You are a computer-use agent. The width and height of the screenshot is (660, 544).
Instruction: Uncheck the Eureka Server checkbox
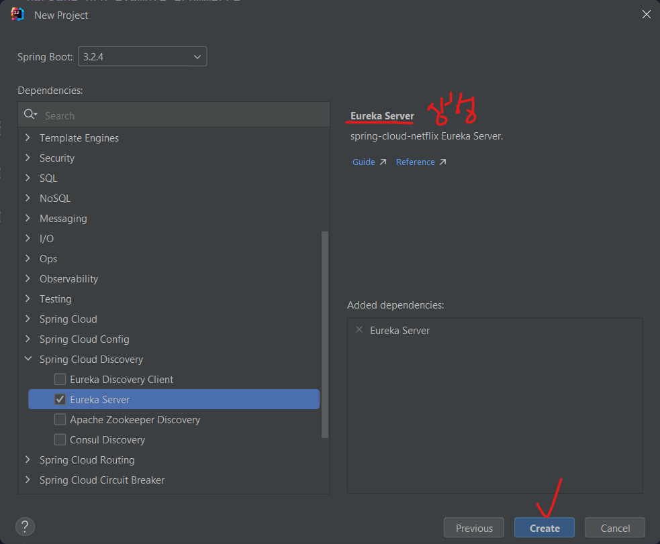(60, 399)
